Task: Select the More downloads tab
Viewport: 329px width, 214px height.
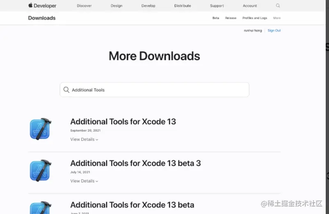Action: coord(277,18)
